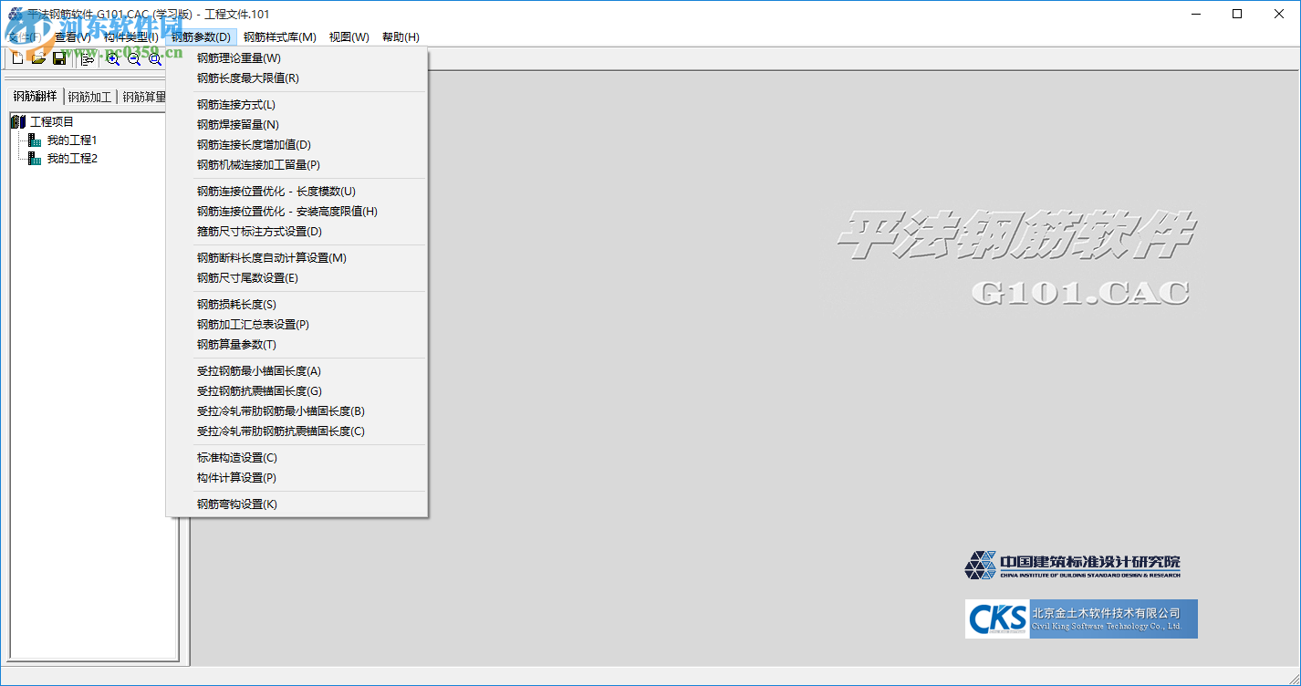Minimize the application window

click(x=1194, y=14)
